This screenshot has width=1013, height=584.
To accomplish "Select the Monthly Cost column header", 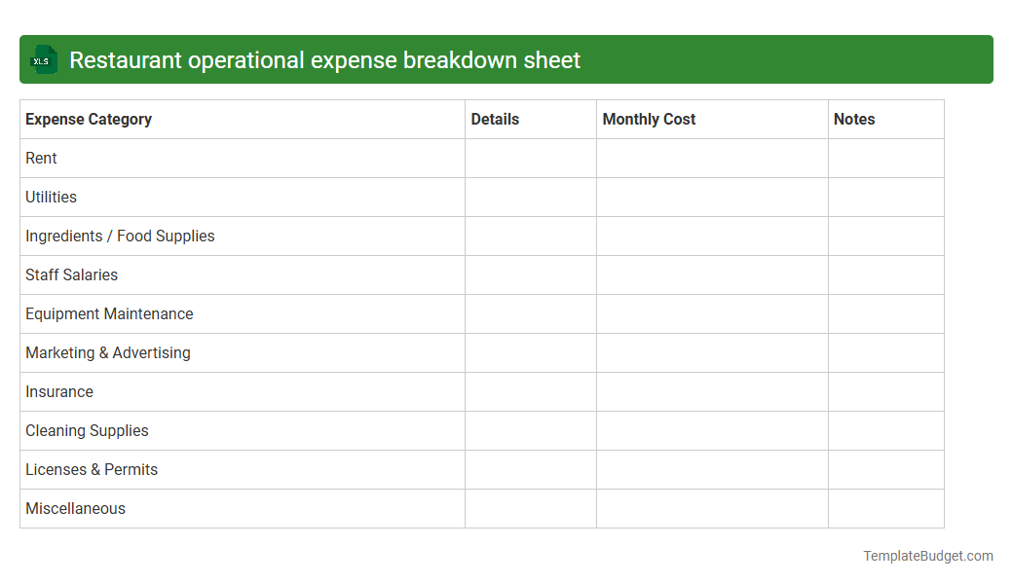I will [649, 119].
